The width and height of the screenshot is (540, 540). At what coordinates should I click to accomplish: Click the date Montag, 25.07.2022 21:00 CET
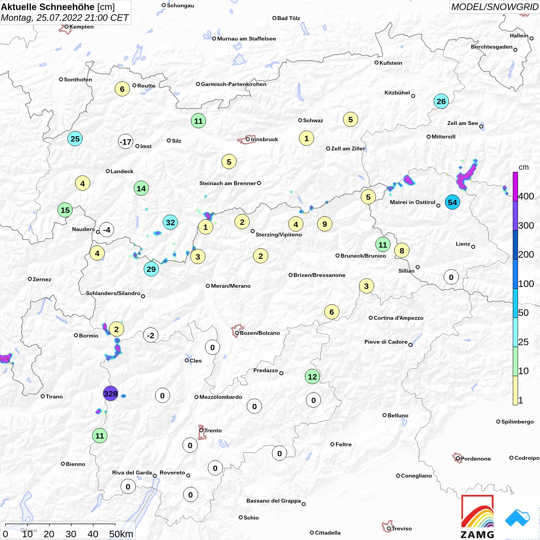[65, 18]
